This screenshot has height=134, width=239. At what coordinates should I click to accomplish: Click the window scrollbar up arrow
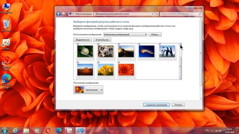[201, 19]
